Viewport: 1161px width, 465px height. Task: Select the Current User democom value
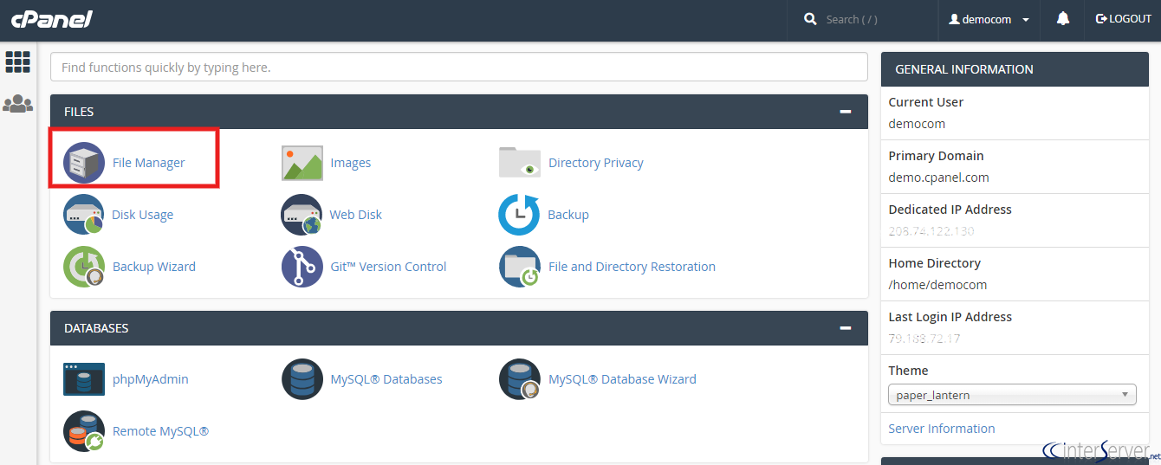point(917,124)
